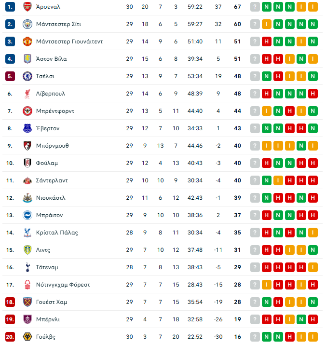Select the Aston Villa club crest
This screenshot has width=326, height=344.
(27, 59)
